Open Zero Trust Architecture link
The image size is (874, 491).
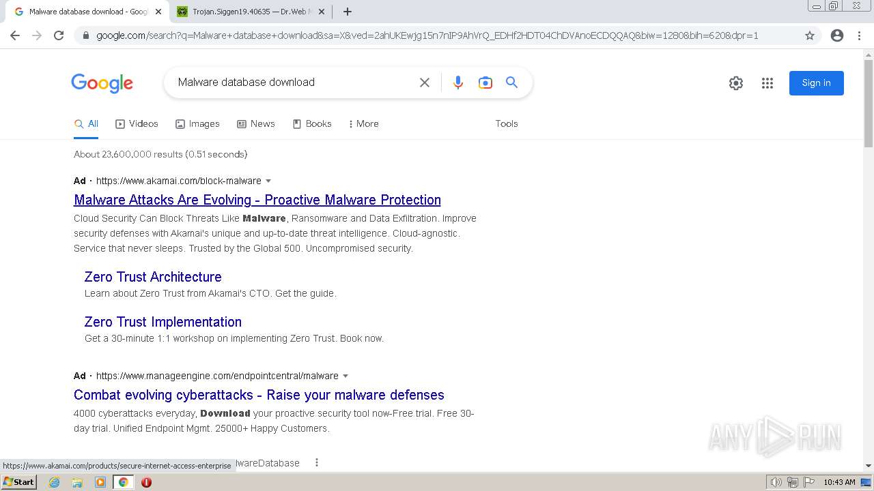pos(153,277)
